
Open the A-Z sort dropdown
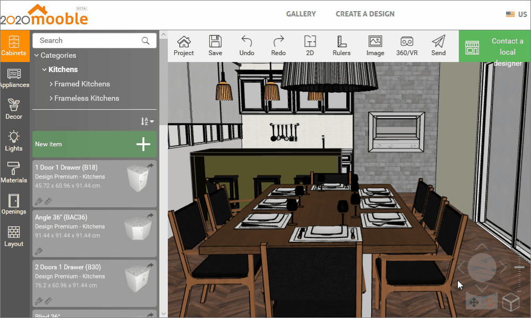click(x=147, y=121)
